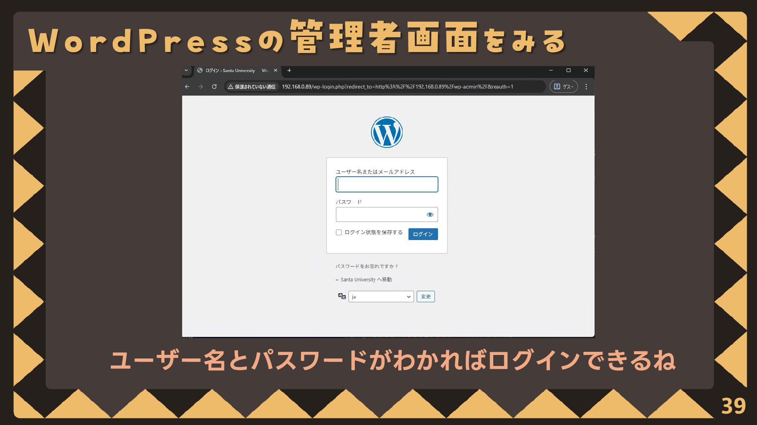The height and width of the screenshot is (425, 757).
Task: Check the remember login checkbox
Action: pos(339,232)
